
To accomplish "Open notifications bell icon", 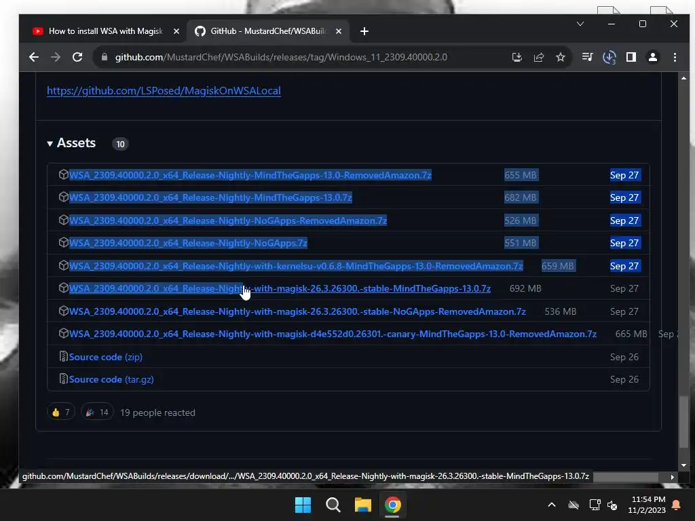I will pos(677,505).
